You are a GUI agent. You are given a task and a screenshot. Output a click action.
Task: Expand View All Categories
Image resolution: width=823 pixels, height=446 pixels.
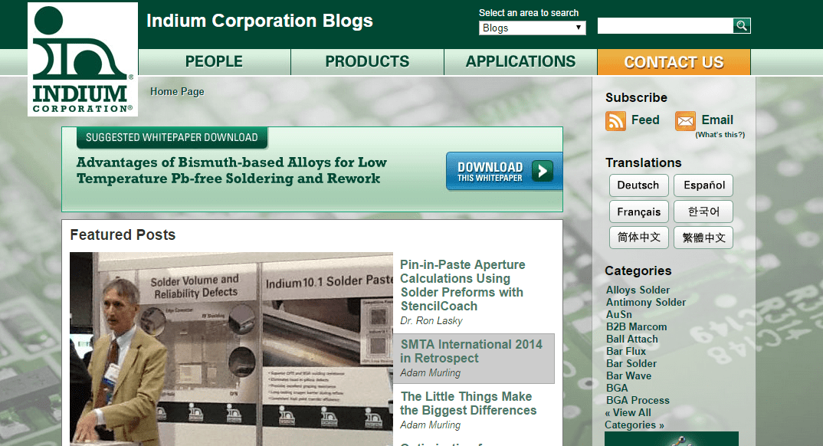634,418
